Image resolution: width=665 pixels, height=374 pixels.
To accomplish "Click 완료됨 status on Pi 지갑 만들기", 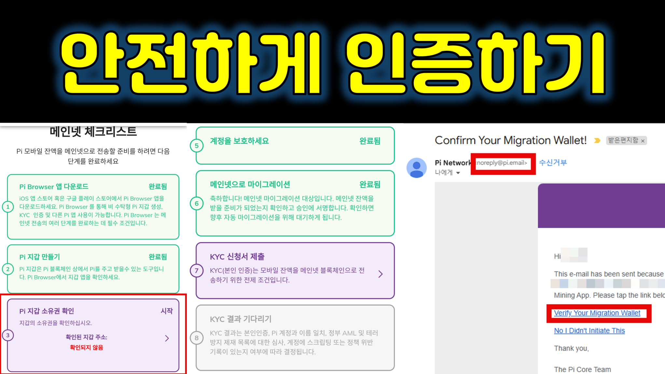I will tap(158, 257).
